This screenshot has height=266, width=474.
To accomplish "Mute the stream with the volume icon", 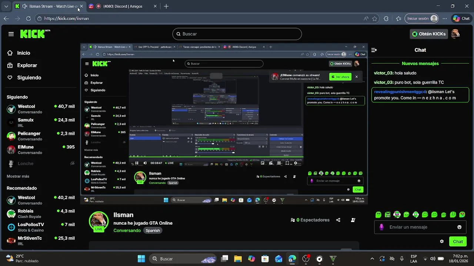I will tap(145, 163).
